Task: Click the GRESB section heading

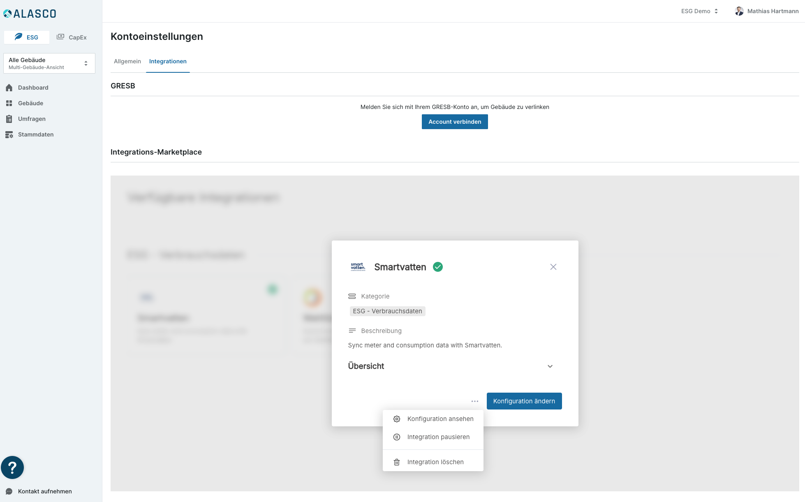Action: point(123,86)
